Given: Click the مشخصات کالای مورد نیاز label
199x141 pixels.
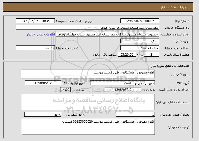Looking at the screenshot, I should 172,102.
